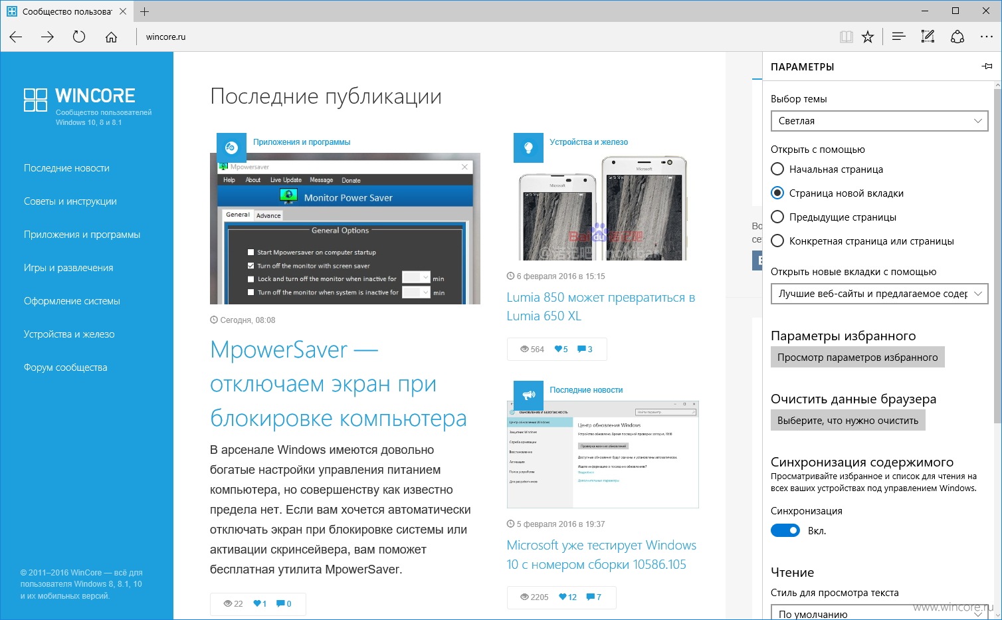Add page to favorites star

868,37
